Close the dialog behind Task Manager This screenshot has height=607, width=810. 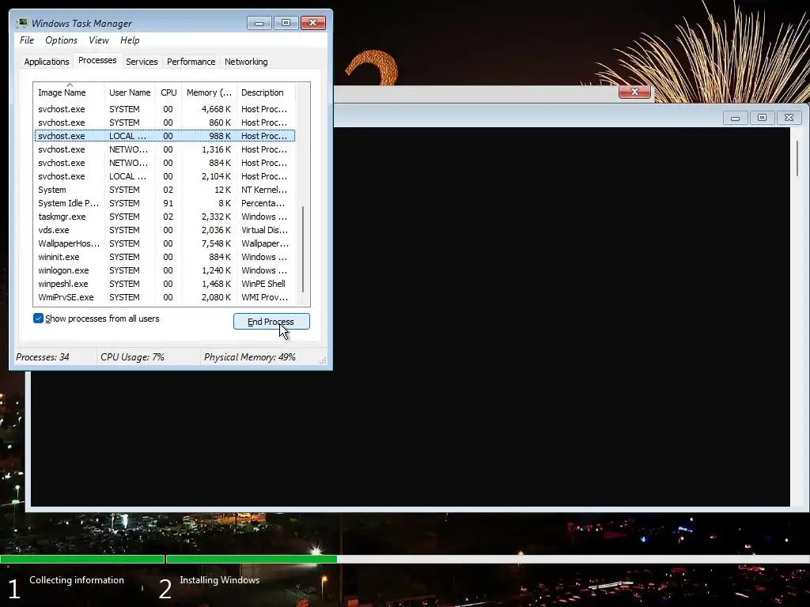click(634, 92)
